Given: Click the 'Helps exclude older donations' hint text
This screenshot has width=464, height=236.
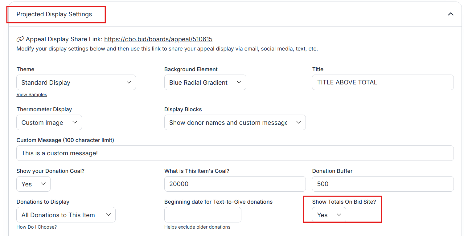Looking at the screenshot, I should [197, 227].
